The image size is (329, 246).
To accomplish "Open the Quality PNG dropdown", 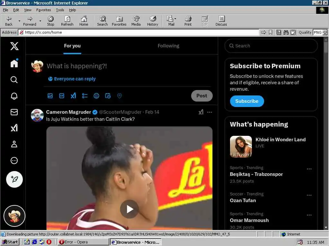I will pos(325,32).
